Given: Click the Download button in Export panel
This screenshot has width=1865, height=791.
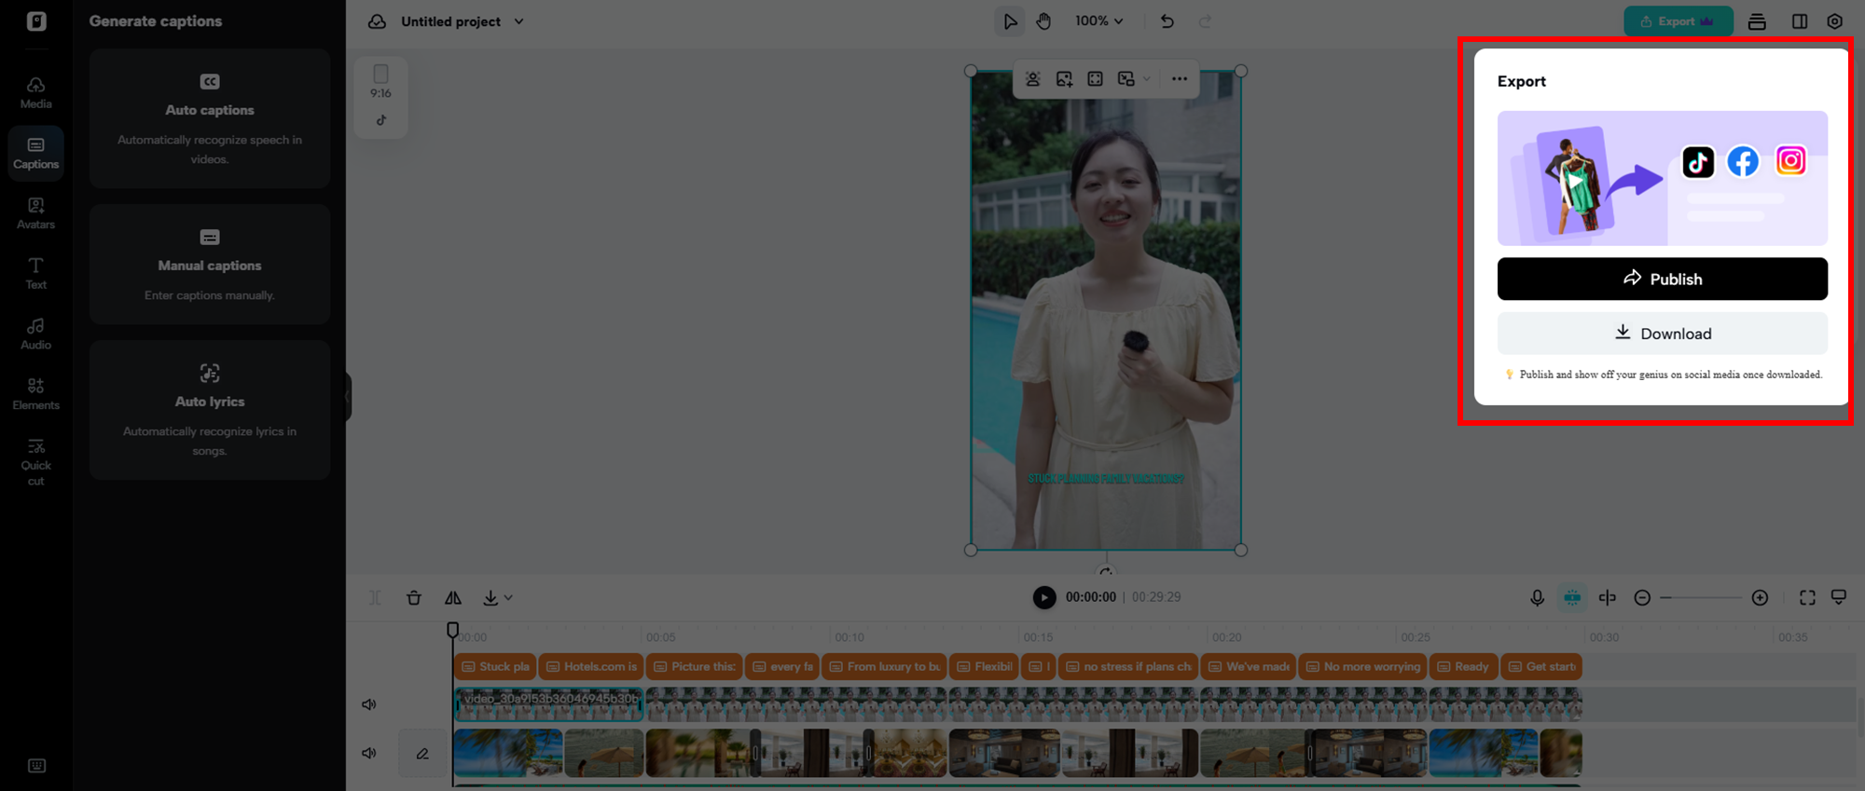Looking at the screenshot, I should (1662, 334).
